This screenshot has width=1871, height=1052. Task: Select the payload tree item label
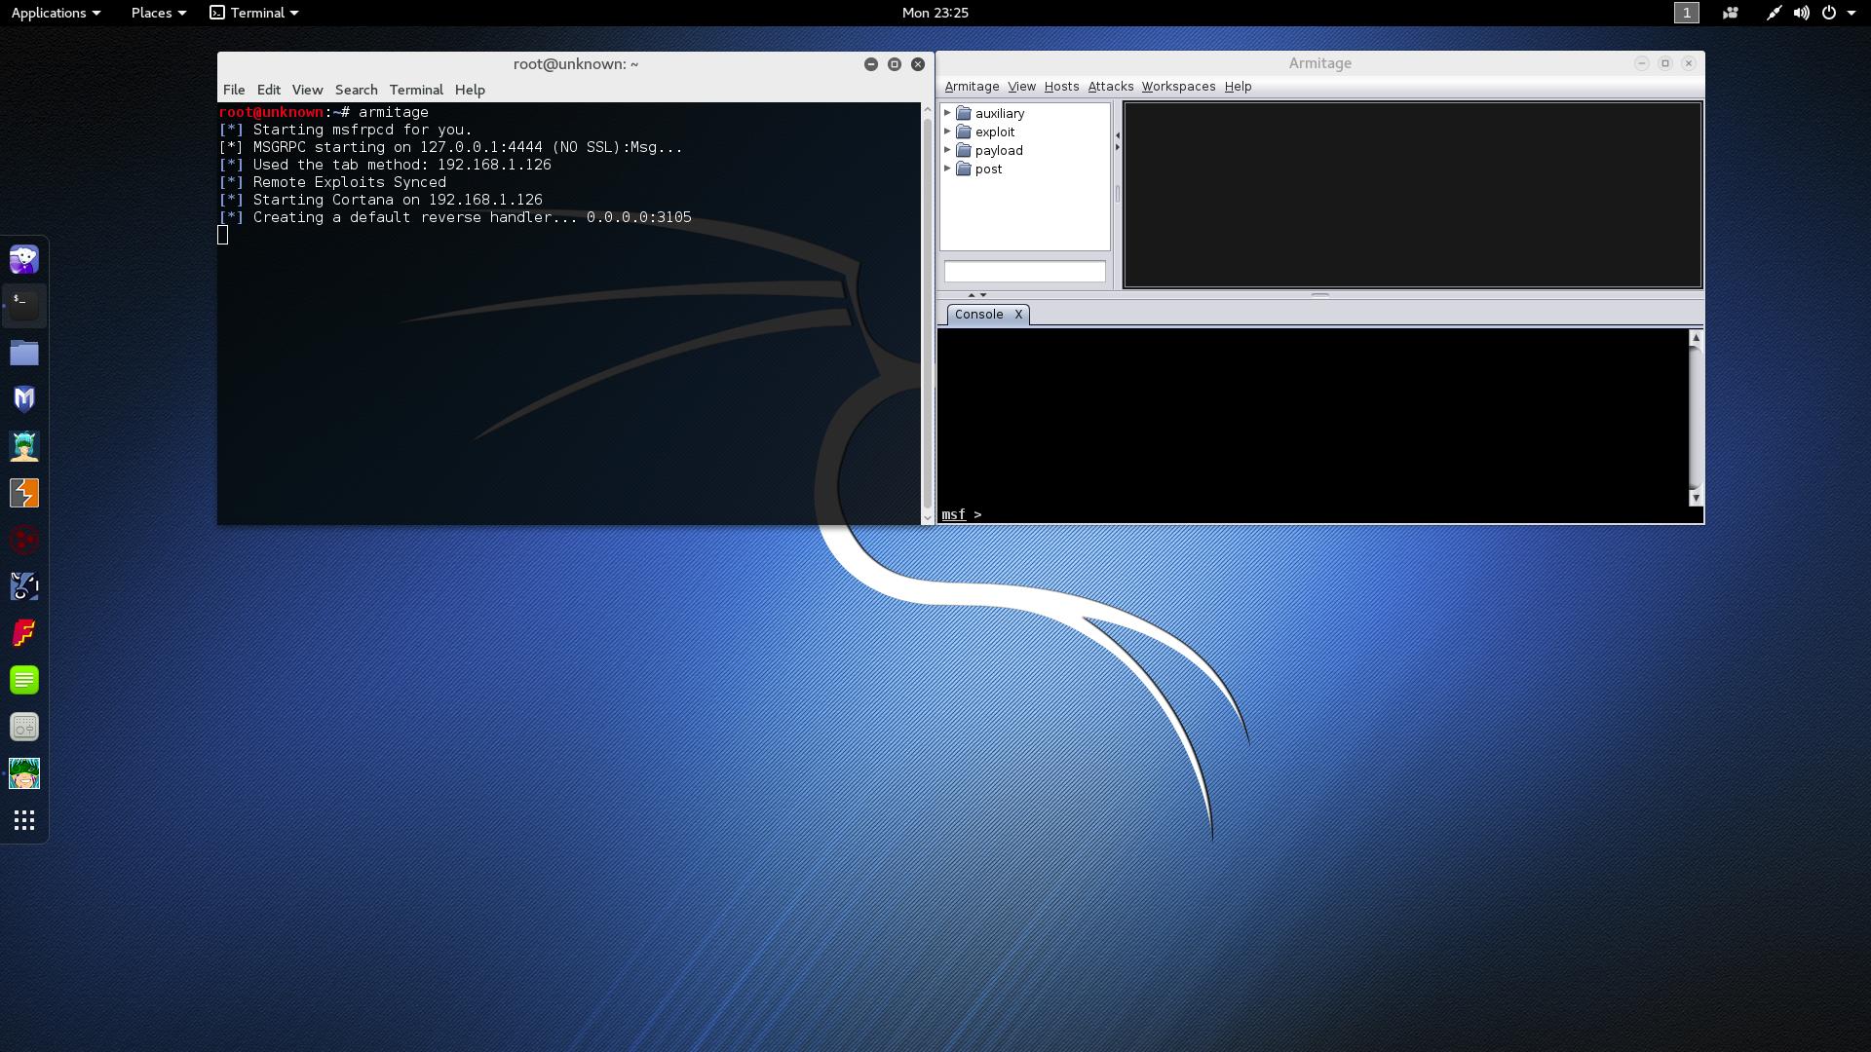click(x=999, y=150)
